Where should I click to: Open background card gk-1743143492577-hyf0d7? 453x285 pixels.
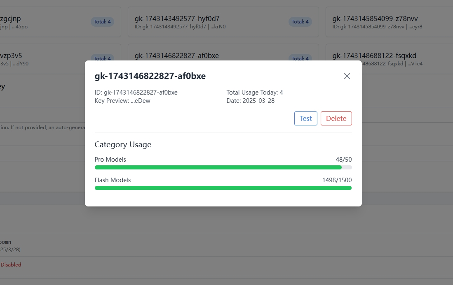(x=223, y=22)
